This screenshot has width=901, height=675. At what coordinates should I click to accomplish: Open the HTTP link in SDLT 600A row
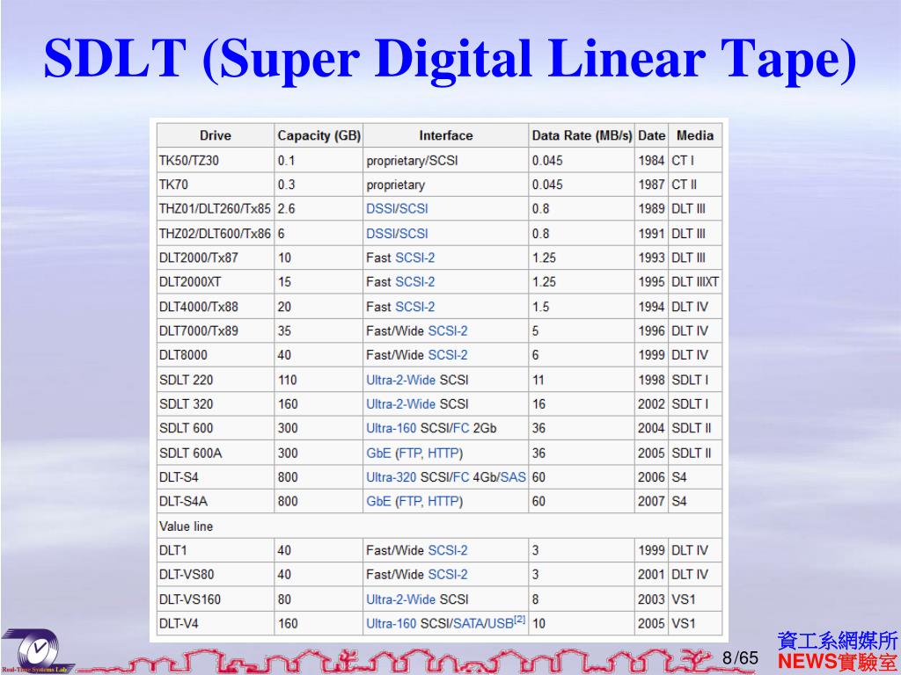(x=443, y=454)
